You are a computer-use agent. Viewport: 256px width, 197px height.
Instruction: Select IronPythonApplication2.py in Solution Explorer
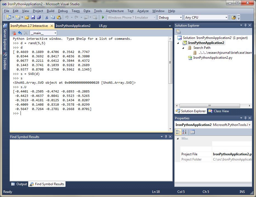[x=212, y=58]
